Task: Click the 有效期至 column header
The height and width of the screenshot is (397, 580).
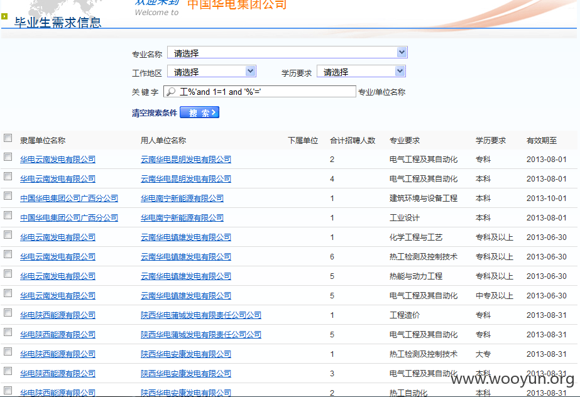Action: tap(542, 141)
